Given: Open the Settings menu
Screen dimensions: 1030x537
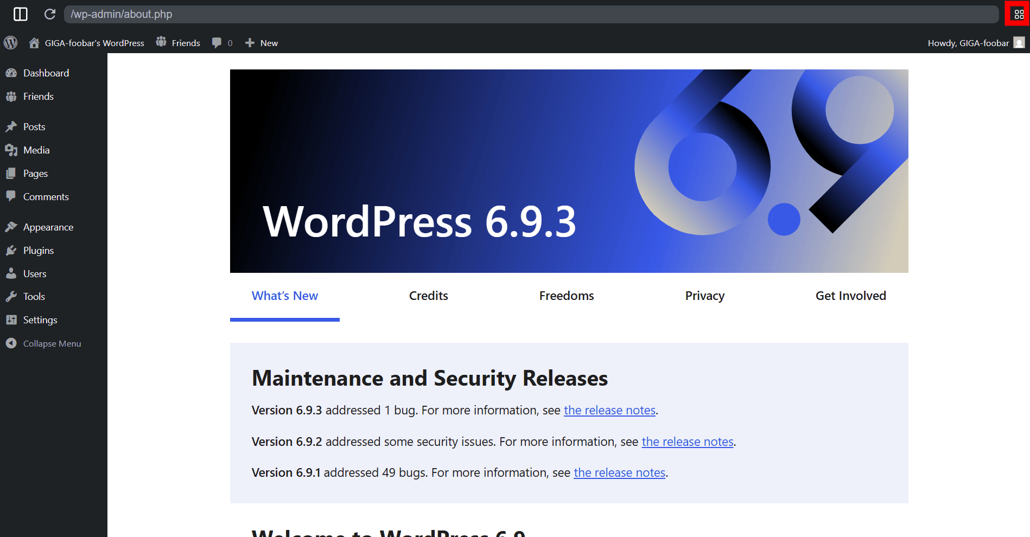Looking at the screenshot, I should point(40,320).
